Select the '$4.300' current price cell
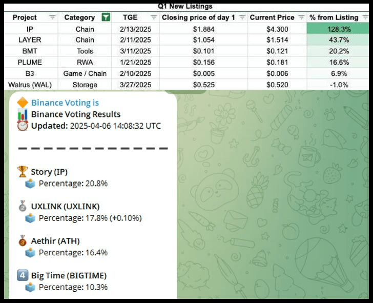This screenshot has height=303, width=373. pyautogui.click(x=277, y=29)
